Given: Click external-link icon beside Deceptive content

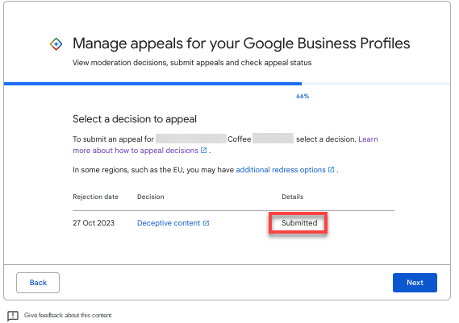Looking at the screenshot, I should [207, 223].
